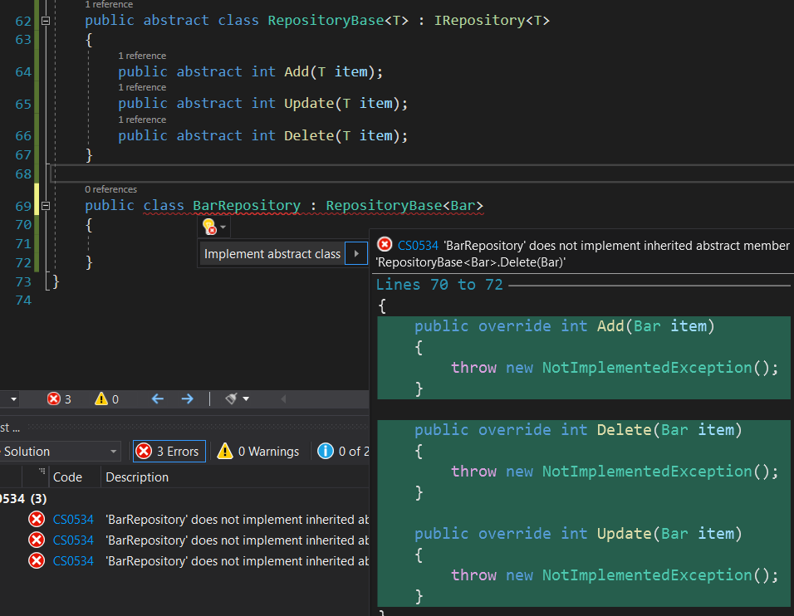
Task: Collapse the BarRepository class at line 69
Action: pyautogui.click(x=46, y=206)
